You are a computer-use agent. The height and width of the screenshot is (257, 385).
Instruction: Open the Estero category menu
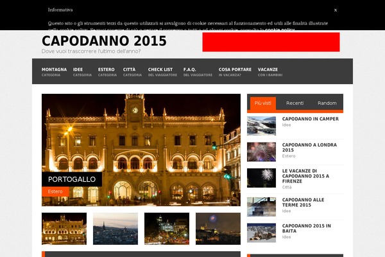point(107,72)
